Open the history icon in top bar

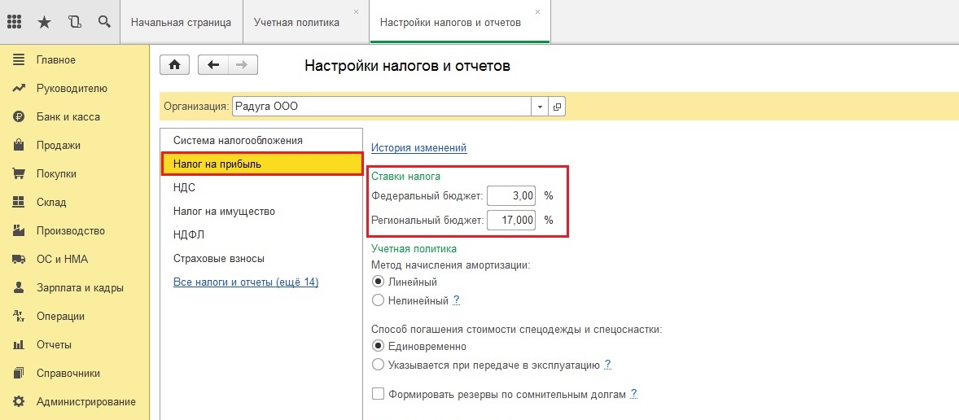coord(75,22)
